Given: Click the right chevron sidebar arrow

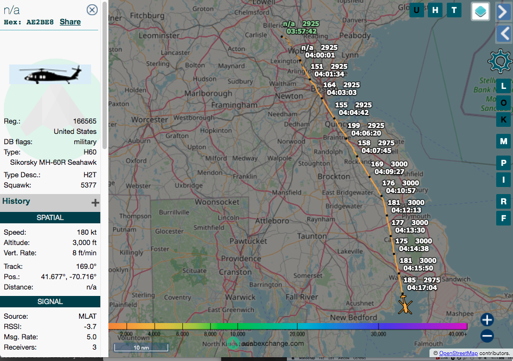Looking at the screenshot, I should click(504, 12).
